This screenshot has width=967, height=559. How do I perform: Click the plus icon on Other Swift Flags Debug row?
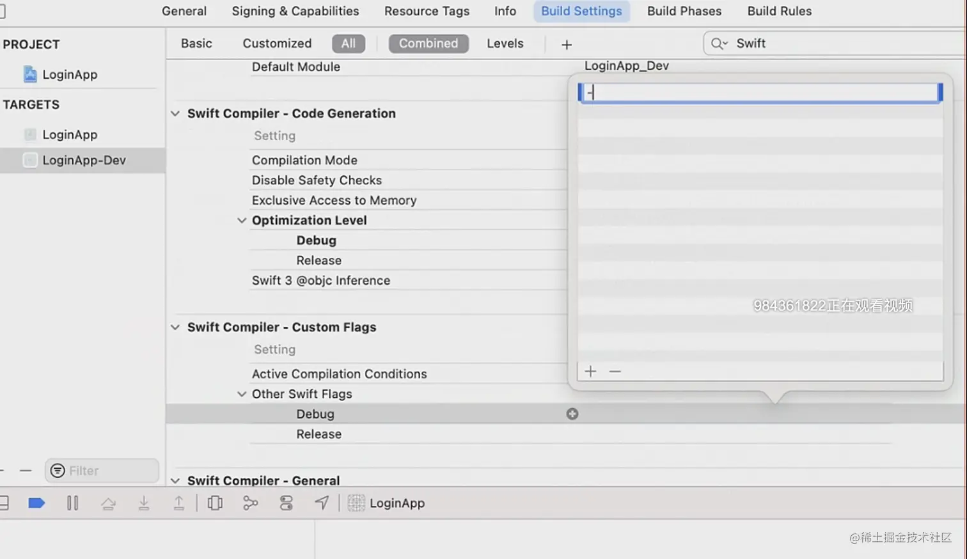572,414
